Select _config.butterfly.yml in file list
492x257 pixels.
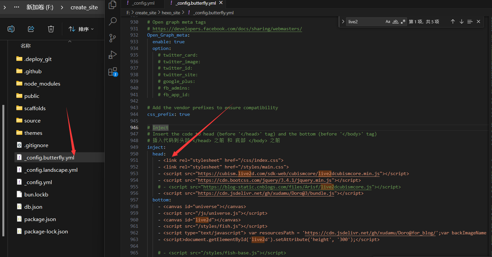[x=59, y=158]
